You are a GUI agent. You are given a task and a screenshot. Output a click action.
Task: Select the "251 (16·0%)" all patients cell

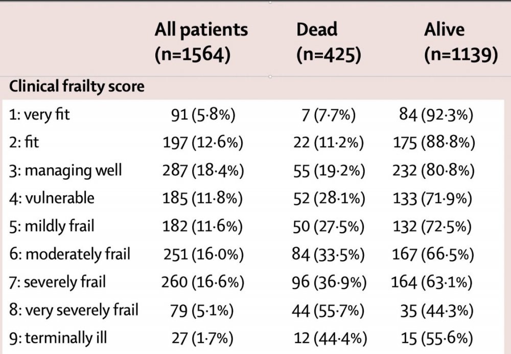[203, 253]
